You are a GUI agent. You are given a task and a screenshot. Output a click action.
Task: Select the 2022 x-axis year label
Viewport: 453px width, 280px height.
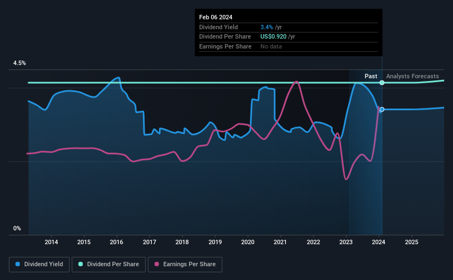pos(313,242)
